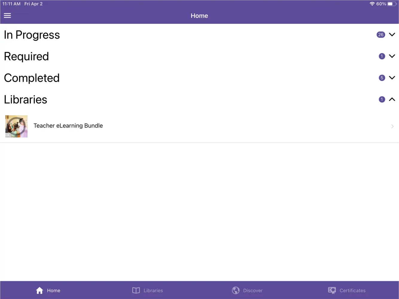
Task: Click the In Progress heading
Action: 32,35
